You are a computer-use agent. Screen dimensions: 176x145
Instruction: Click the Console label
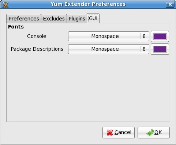coord(37,36)
